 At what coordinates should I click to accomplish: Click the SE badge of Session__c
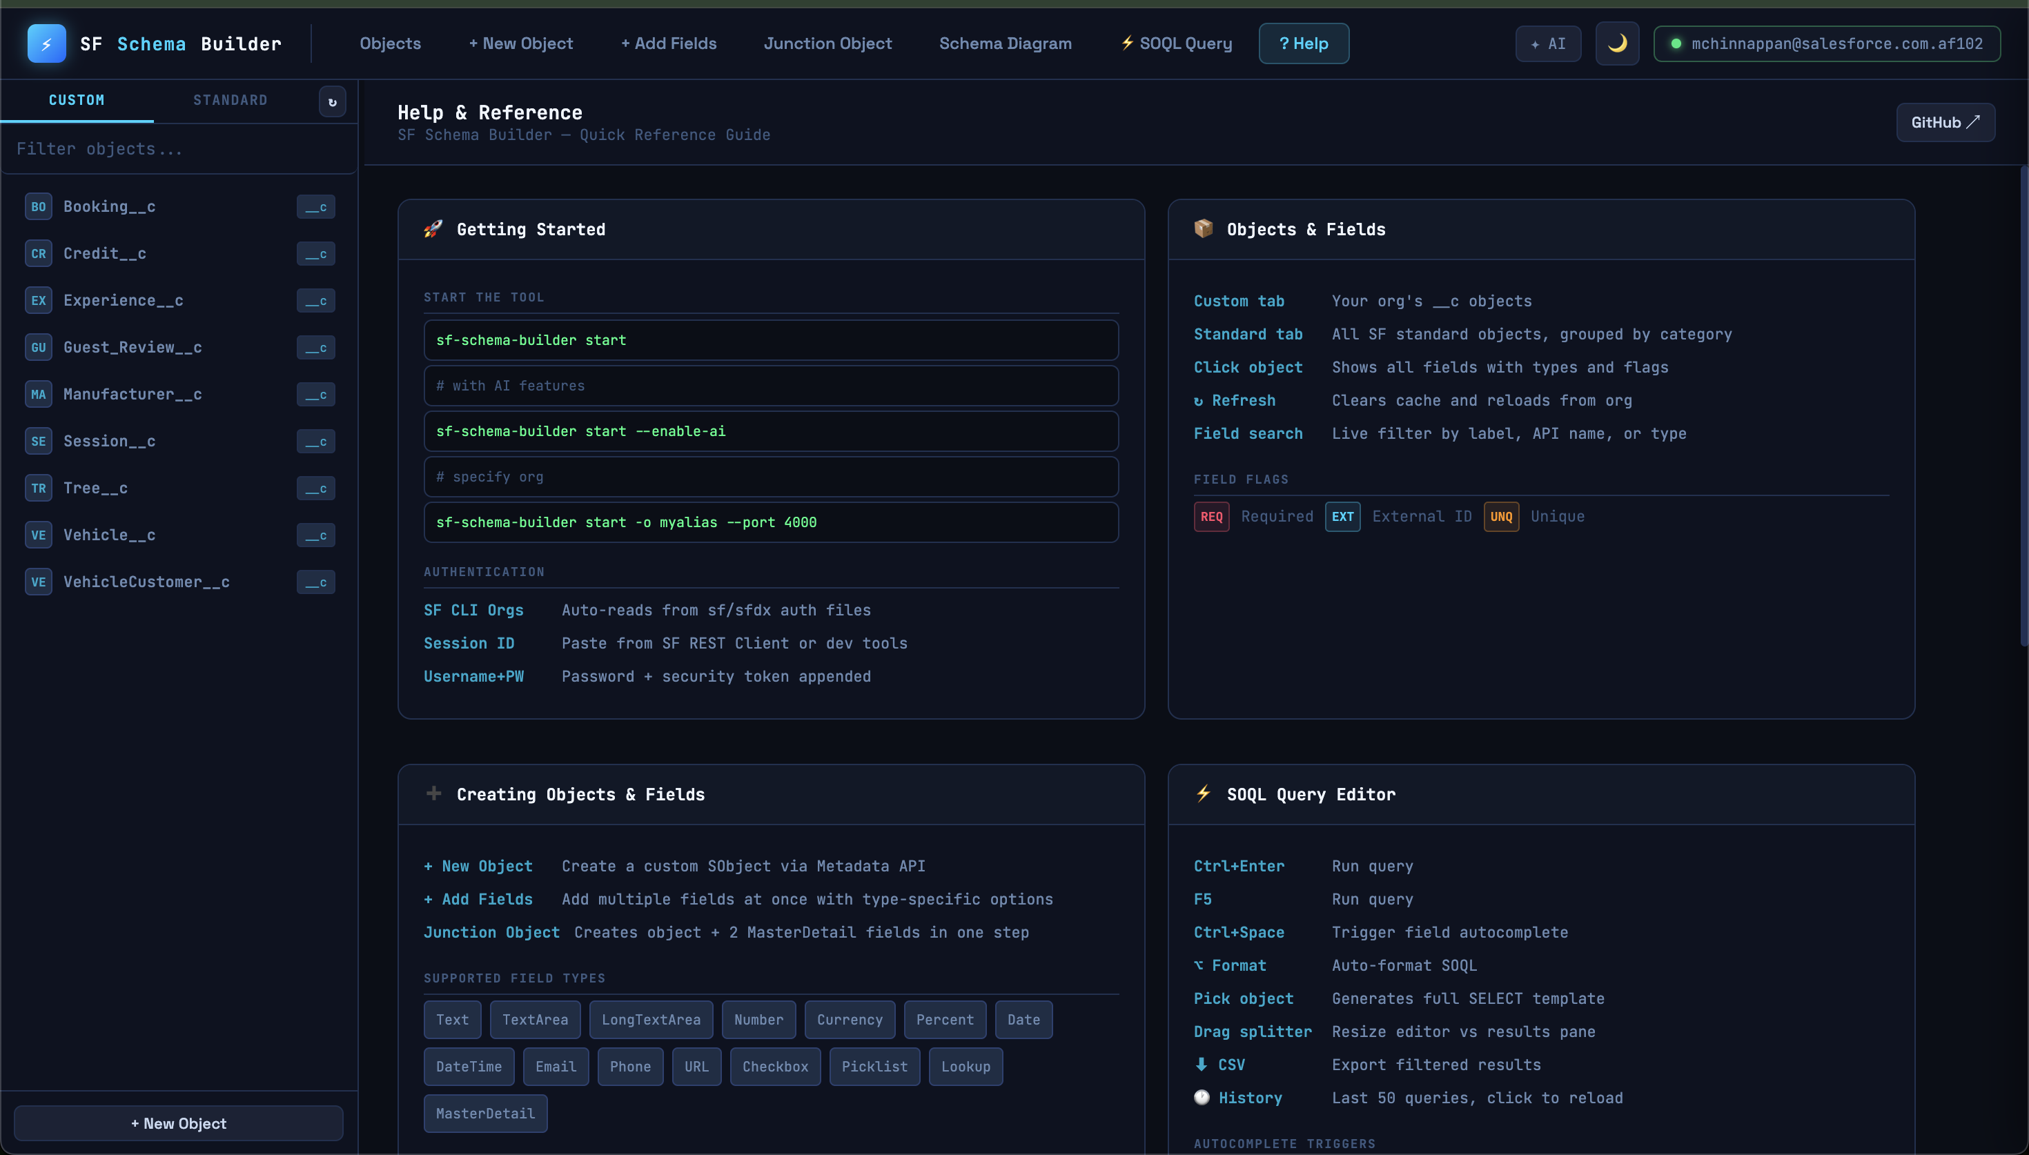click(38, 441)
